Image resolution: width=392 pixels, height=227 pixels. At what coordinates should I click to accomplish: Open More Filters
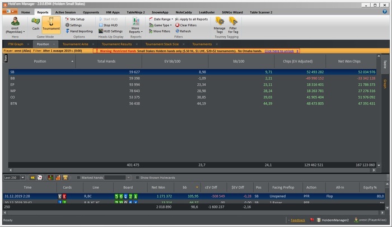coord(160,31)
